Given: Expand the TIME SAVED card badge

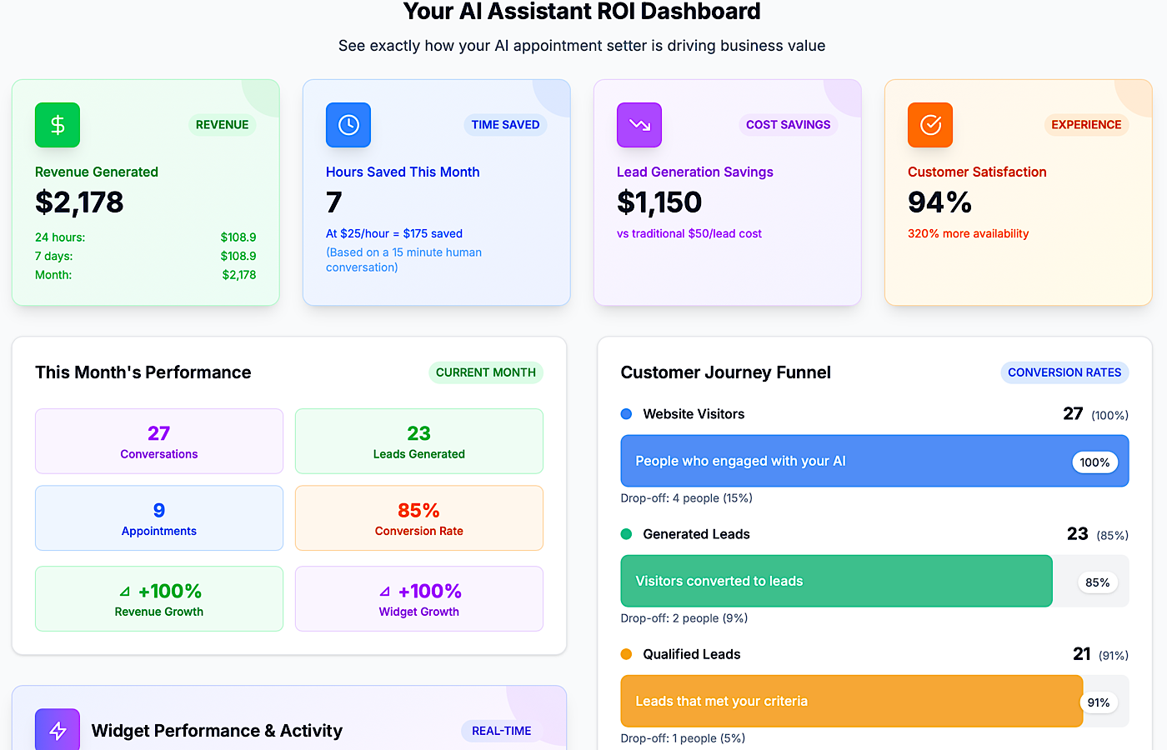Looking at the screenshot, I should 505,124.
